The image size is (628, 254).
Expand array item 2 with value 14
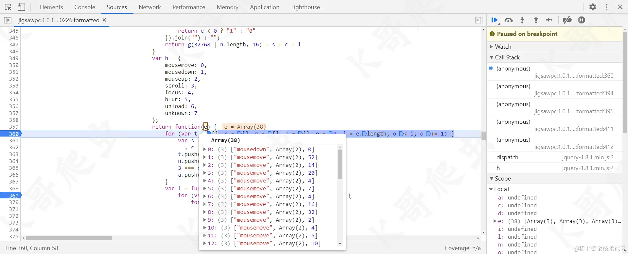pos(205,165)
